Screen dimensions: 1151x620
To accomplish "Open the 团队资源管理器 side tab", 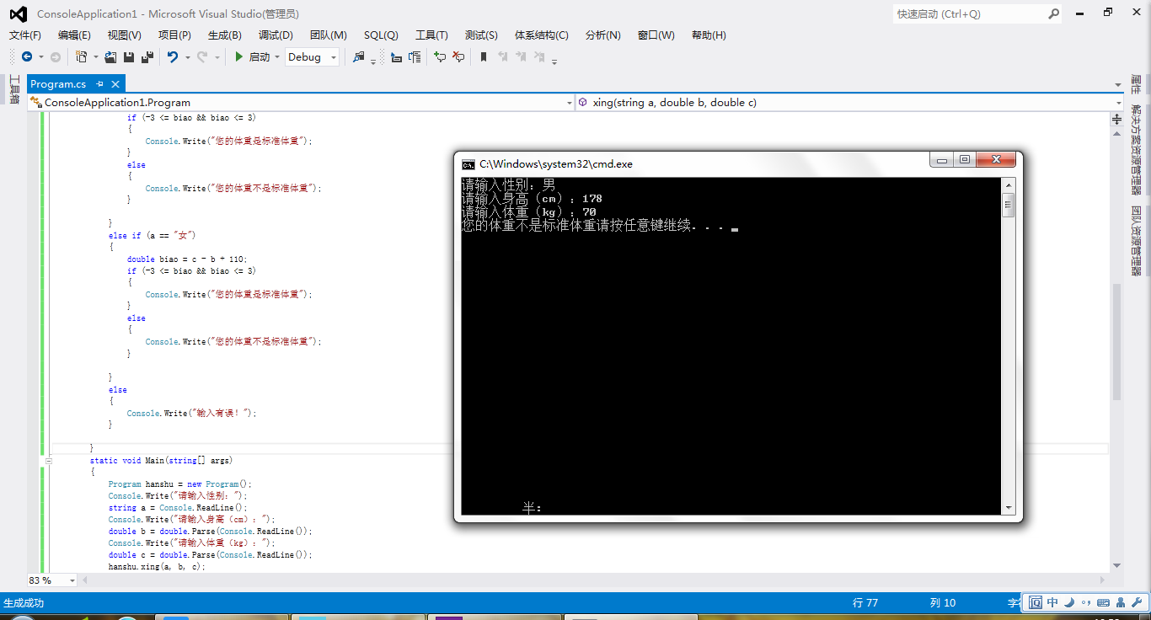I will pyautogui.click(x=1137, y=241).
